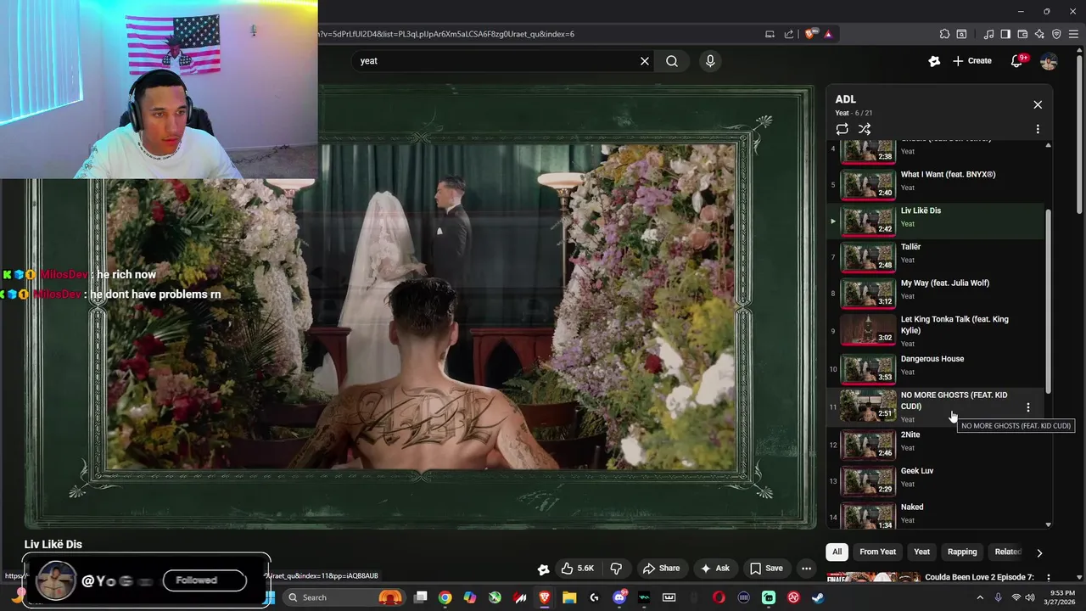The height and width of the screenshot is (611, 1086).
Task: Play Geek Luv from the playlist
Action: coord(937,481)
